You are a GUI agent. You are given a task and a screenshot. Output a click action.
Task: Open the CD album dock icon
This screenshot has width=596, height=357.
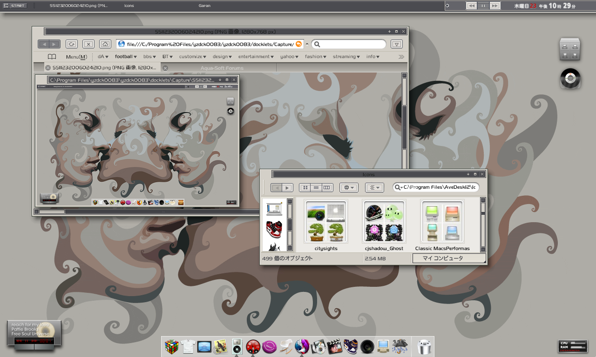click(x=318, y=346)
